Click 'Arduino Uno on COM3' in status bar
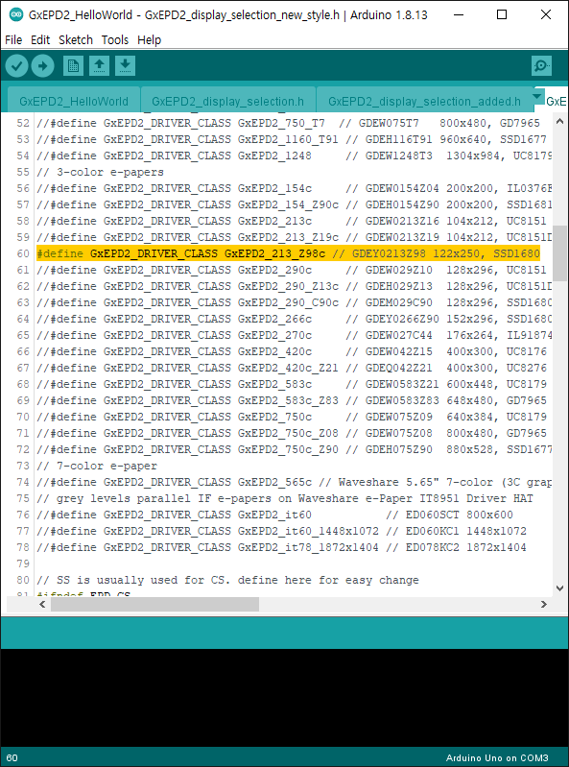This screenshot has width=569, height=767. (x=497, y=757)
